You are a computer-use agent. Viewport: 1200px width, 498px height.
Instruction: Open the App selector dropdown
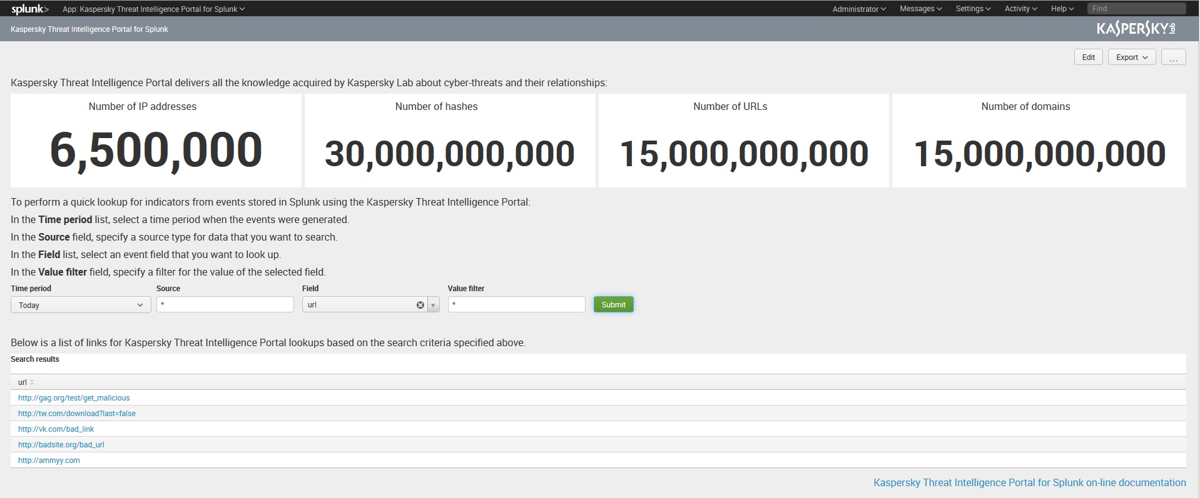pyautogui.click(x=153, y=9)
